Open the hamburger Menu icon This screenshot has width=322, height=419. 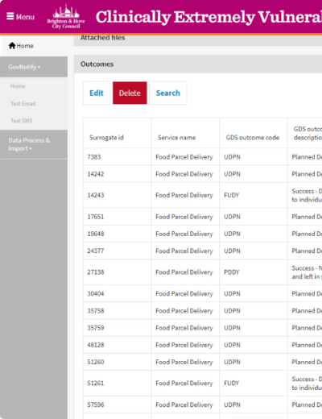coord(10,16)
